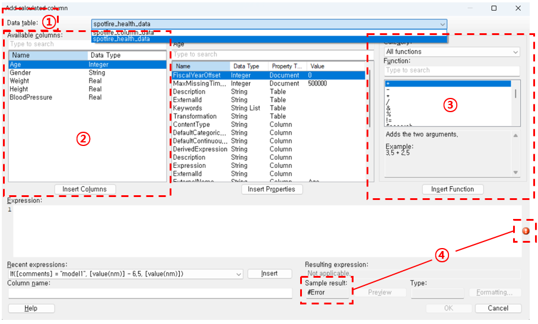The width and height of the screenshot is (538, 324).
Task: Sort available columns by Data Type header
Action: (x=127, y=55)
